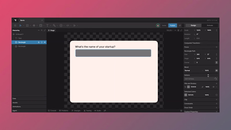Click the Fills and Strokes 747474 swatch
Image resolution: width=231 pixels, height=130 pixels.
coord(189,87)
